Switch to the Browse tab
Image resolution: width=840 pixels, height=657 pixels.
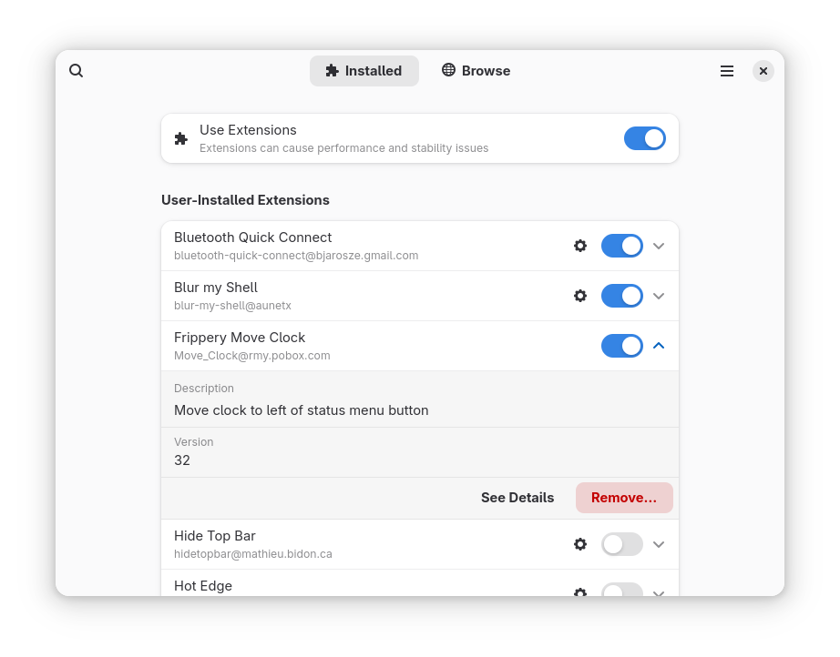[476, 71]
